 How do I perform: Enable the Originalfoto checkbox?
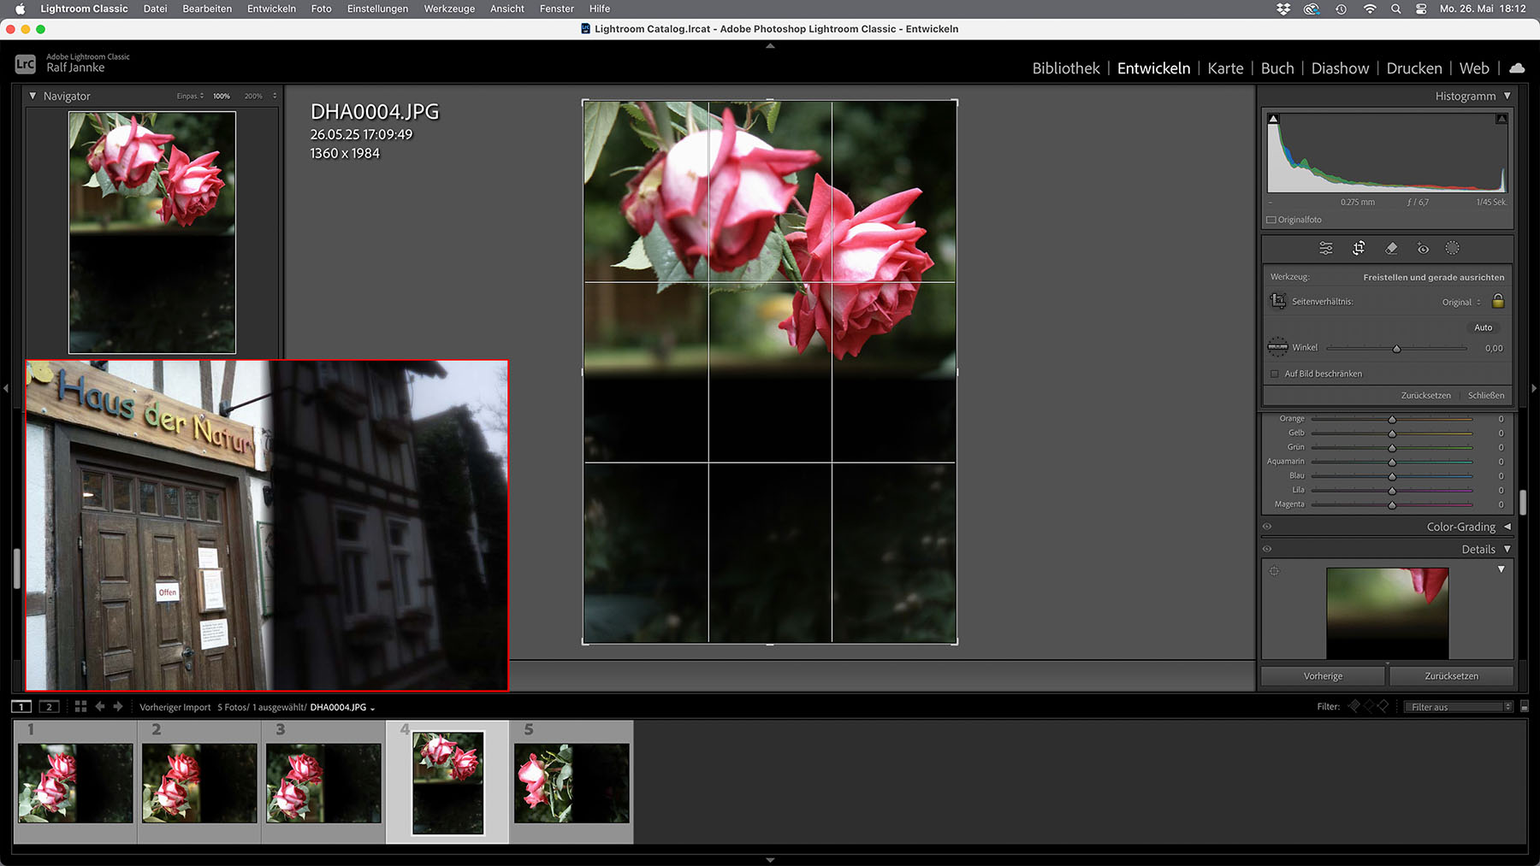click(x=1271, y=220)
